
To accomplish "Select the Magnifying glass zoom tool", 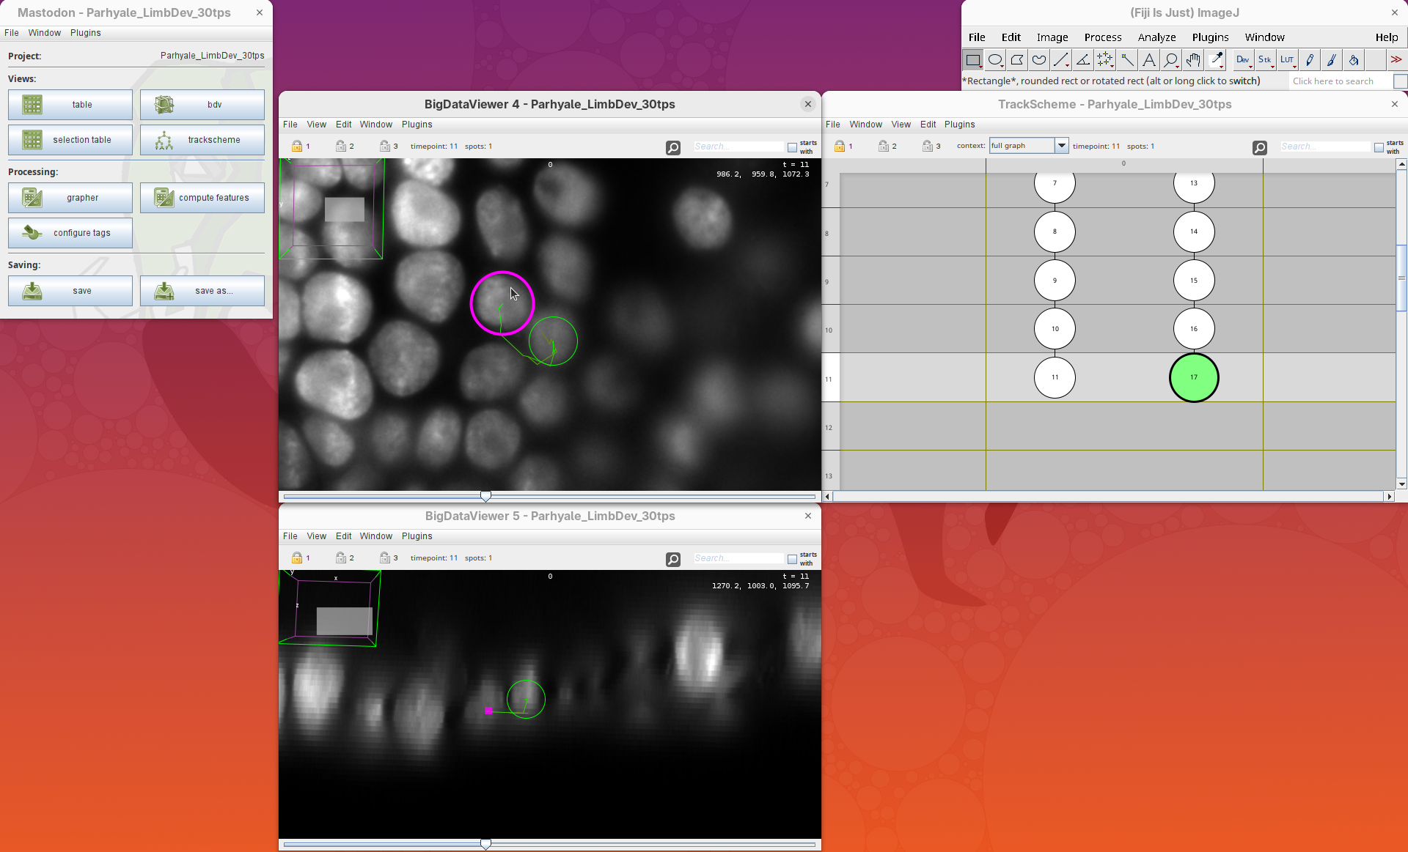I will (1171, 60).
